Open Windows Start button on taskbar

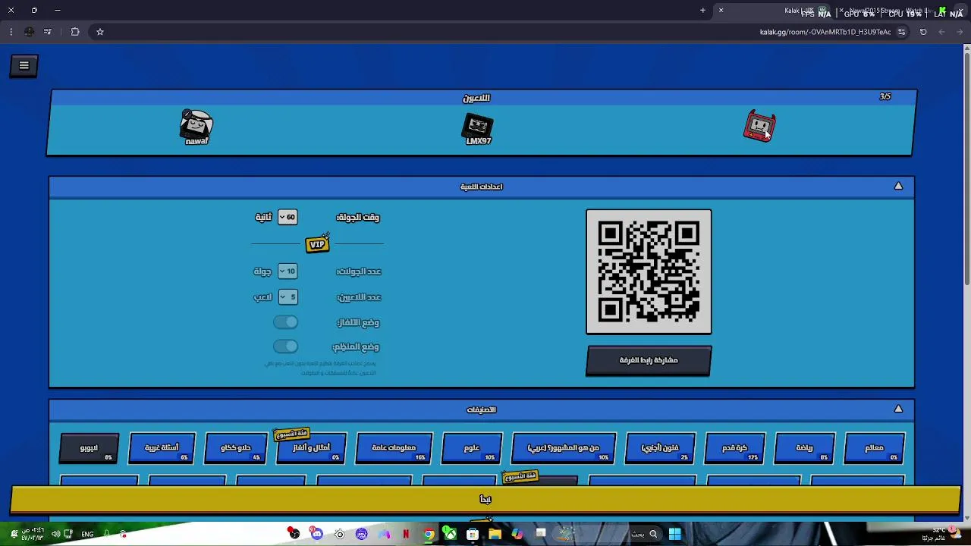(x=674, y=534)
